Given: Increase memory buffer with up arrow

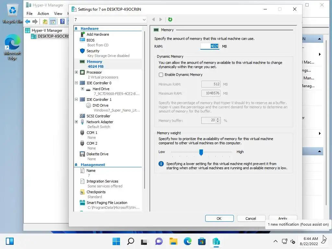Looking at the screenshot, I should pyautogui.click(x=218, y=119).
